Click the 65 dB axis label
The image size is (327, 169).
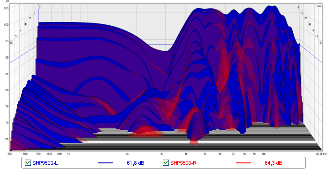[7, 139]
